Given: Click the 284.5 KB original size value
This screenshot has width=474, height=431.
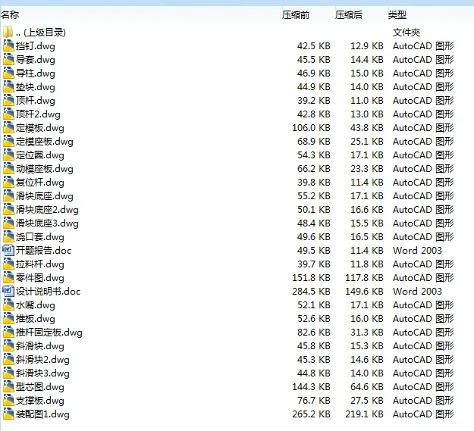Looking at the screenshot, I should (311, 292).
